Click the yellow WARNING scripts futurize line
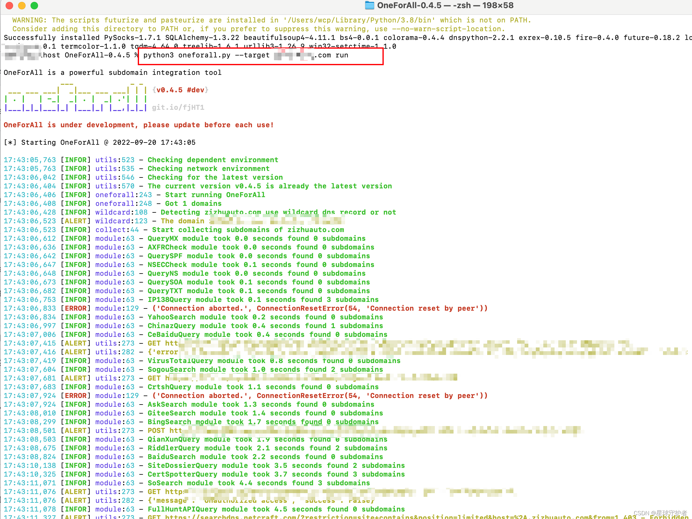Viewport: 692px width, 519px height. 271,20
